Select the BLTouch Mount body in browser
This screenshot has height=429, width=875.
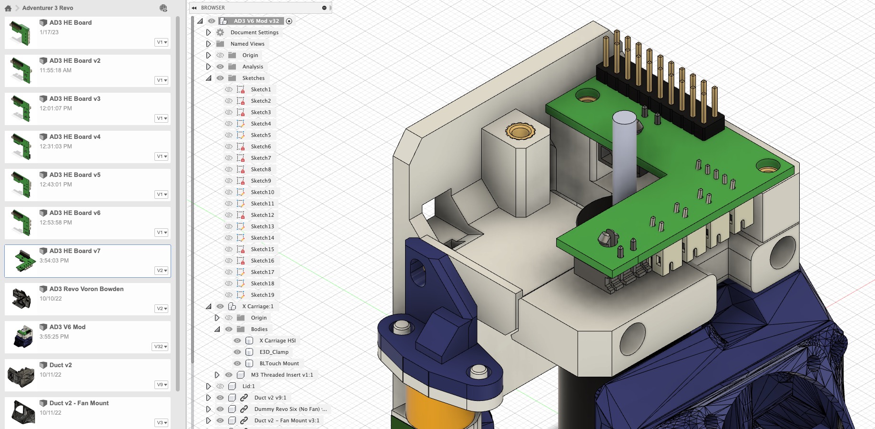[279, 363]
